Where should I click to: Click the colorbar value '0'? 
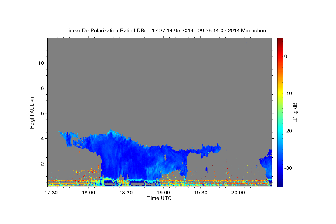pyautogui.click(x=286, y=56)
